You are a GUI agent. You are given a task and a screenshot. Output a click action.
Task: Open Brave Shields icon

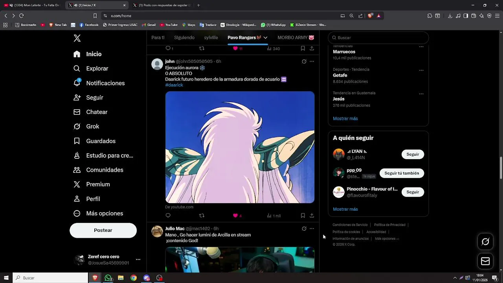point(370,16)
